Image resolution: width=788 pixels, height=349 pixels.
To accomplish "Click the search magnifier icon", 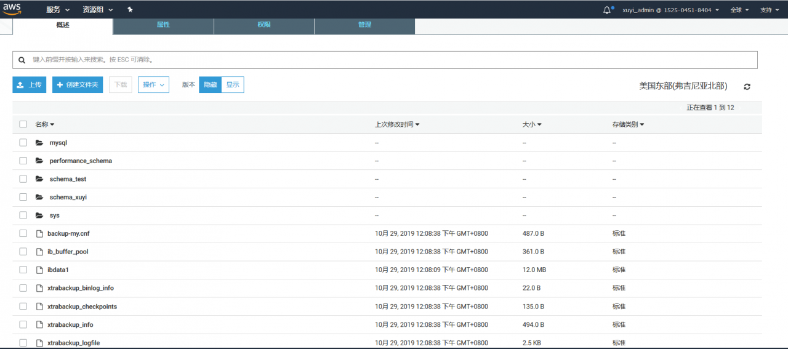I will [22, 60].
